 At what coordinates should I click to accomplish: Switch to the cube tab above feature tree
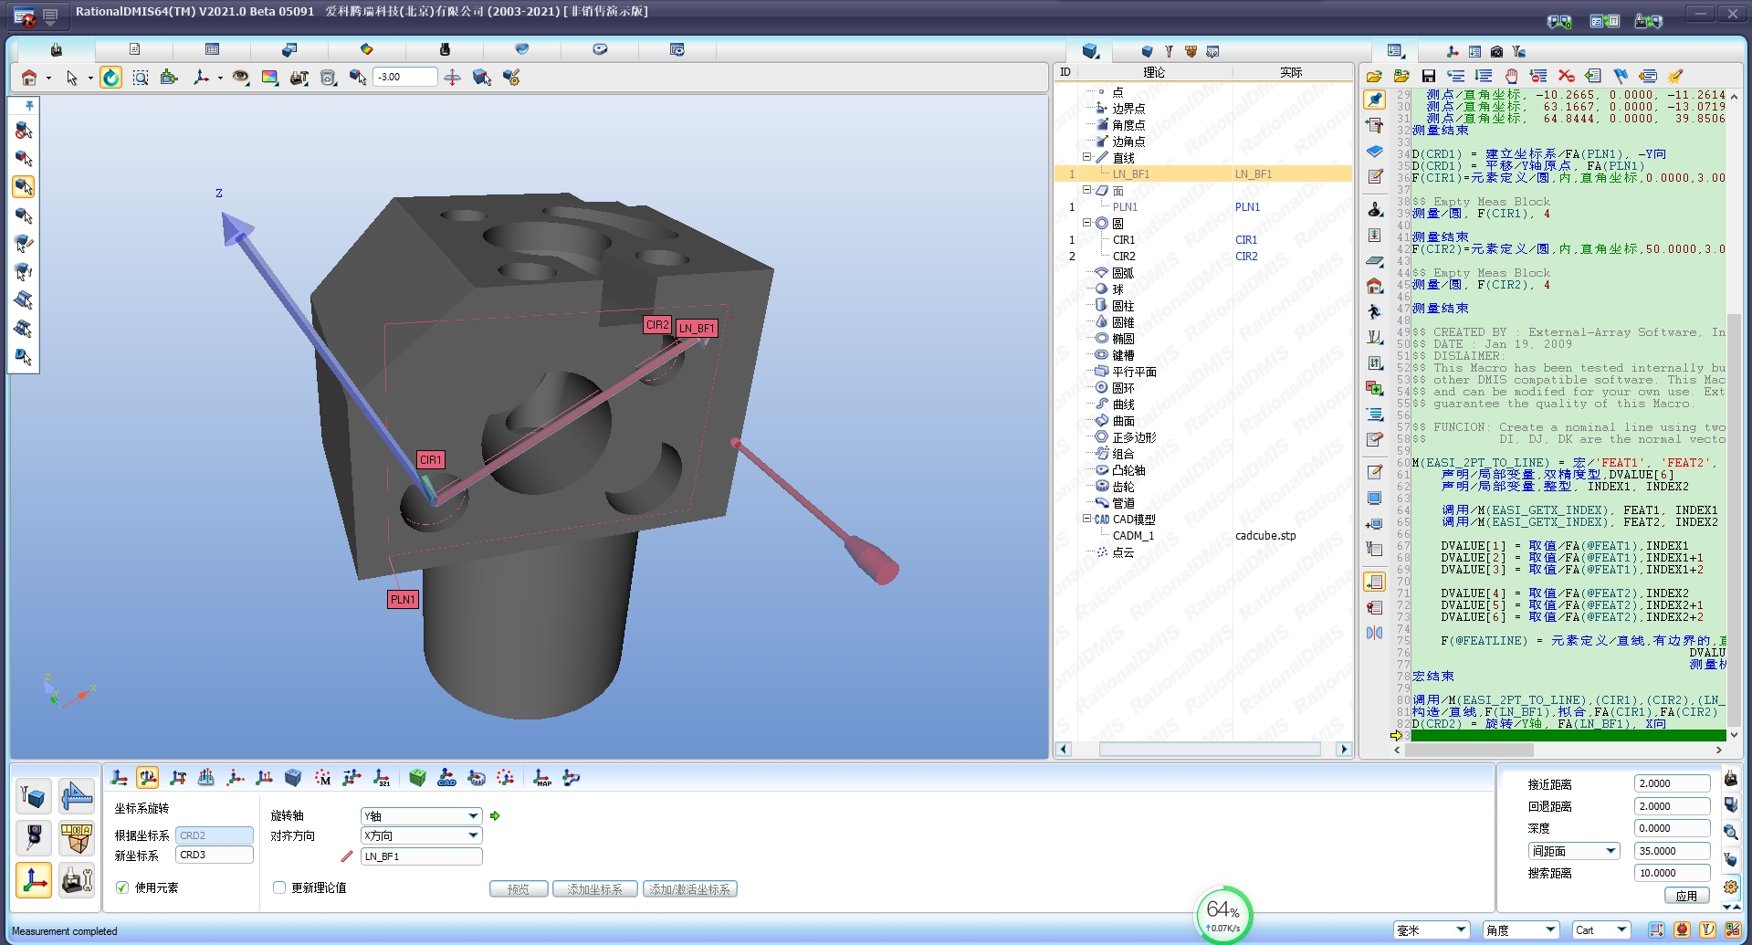point(1090,51)
